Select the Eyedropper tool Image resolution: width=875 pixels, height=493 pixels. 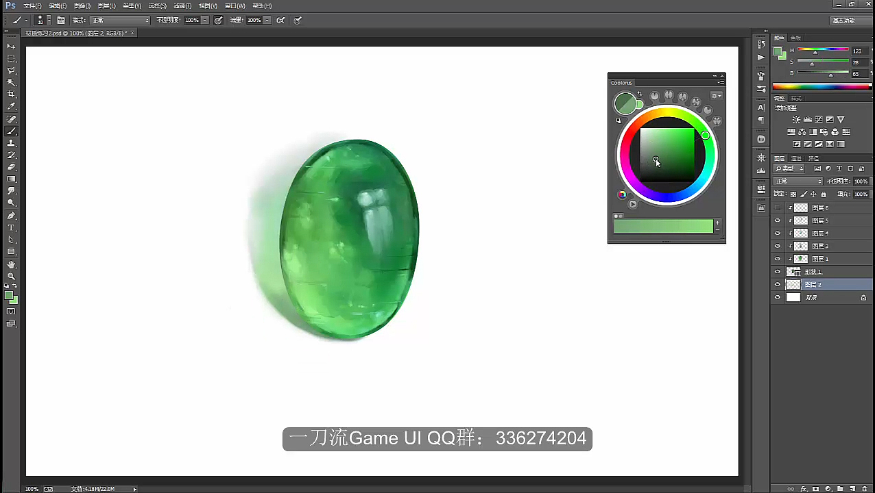coord(11,107)
